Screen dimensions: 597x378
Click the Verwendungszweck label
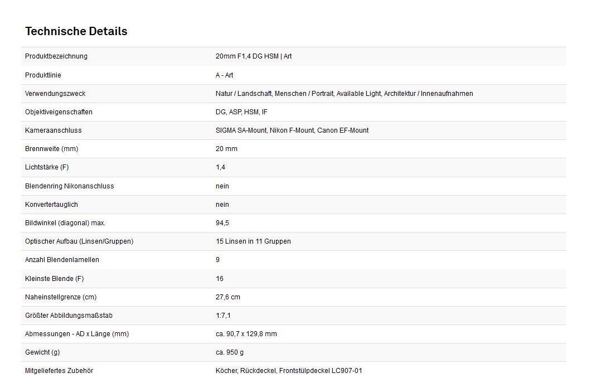[55, 94]
